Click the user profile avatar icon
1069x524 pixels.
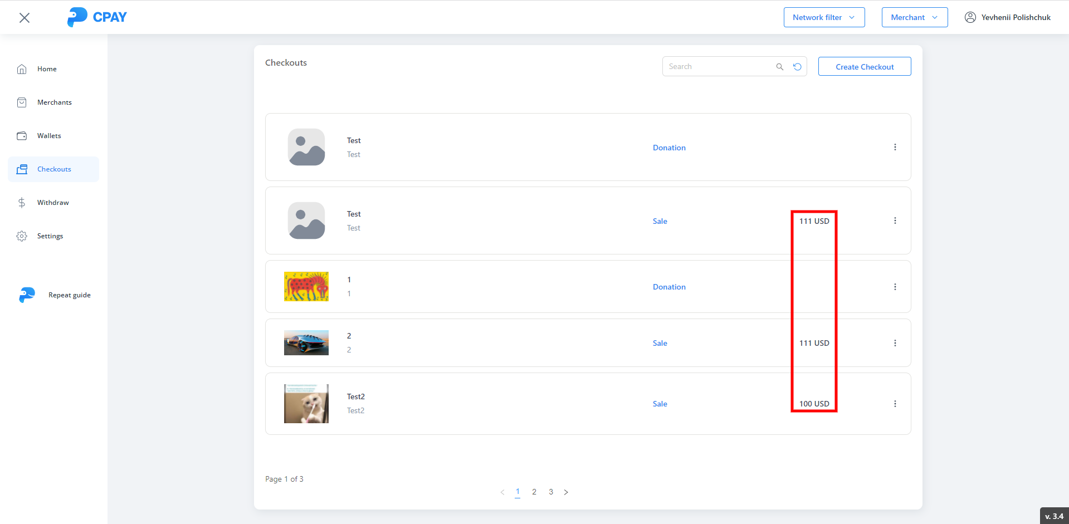coord(970,17)
